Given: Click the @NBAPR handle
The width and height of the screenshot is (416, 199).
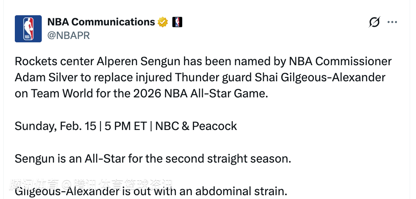Looking at the screenshot, I should 69,36.
